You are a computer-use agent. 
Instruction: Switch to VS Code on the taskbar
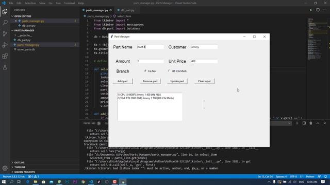point(91,181)
